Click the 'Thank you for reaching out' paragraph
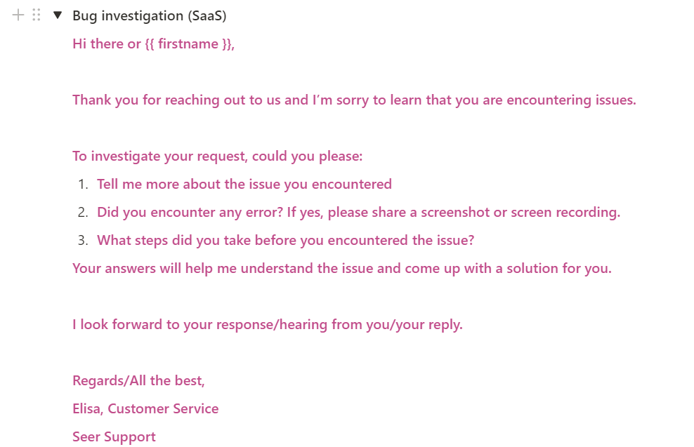694x447 pixels. click(354, 100)
